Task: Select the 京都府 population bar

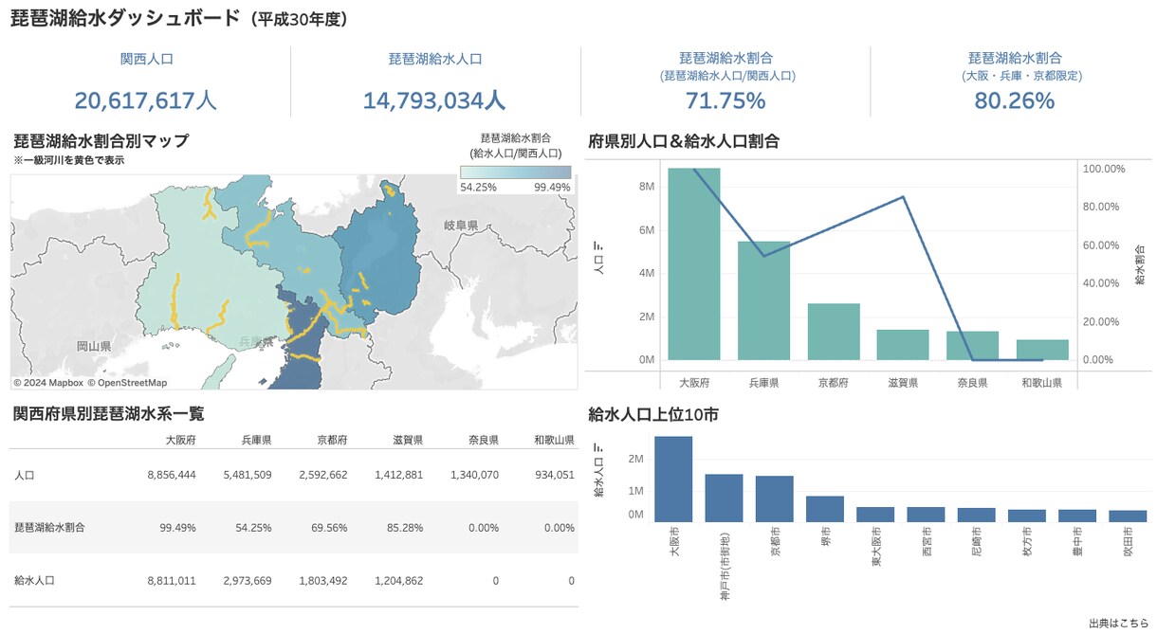Action: pos(835,333)
